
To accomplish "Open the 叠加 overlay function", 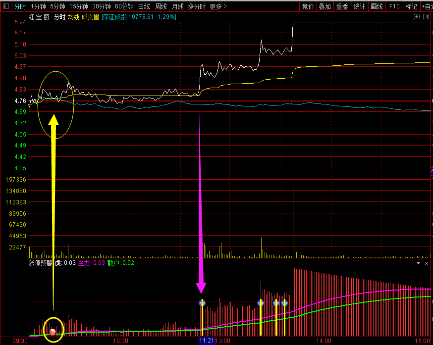I will tap(325, 7).
